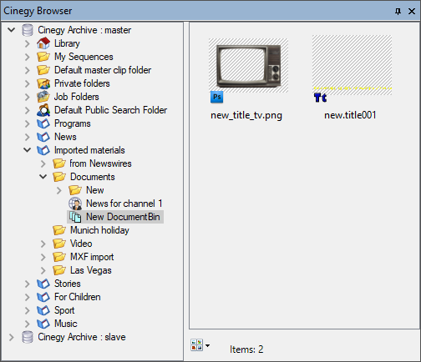Click the Cinegy Archive master database icon
421x362 pixels.
point(28,30)
